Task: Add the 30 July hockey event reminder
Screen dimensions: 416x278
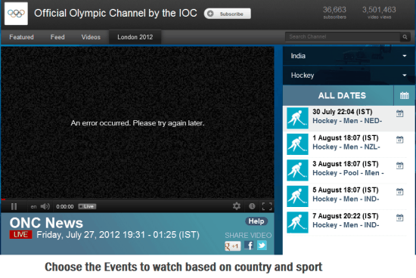Action: [399, 113]
